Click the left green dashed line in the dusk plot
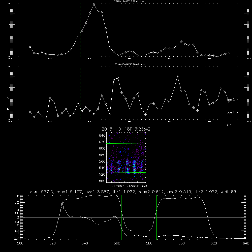 (x=80, y=93)
